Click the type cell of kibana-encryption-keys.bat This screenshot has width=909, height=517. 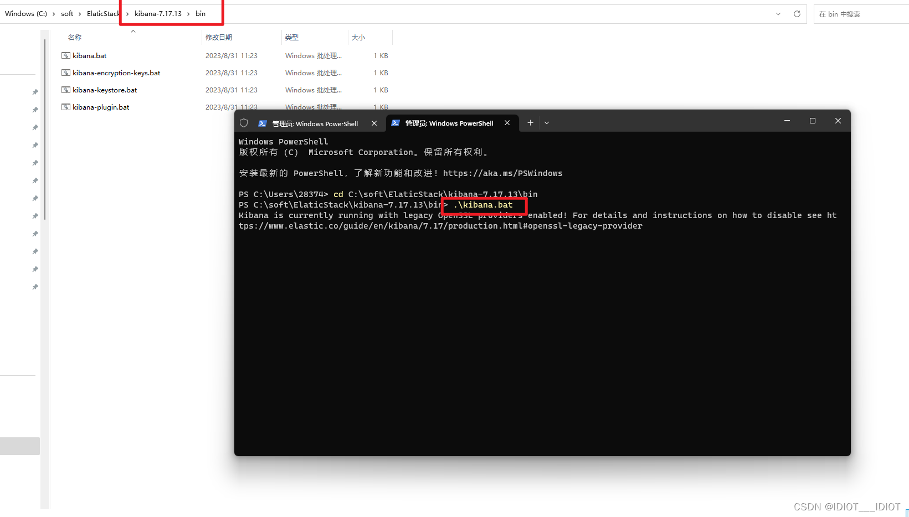[314, 73]
